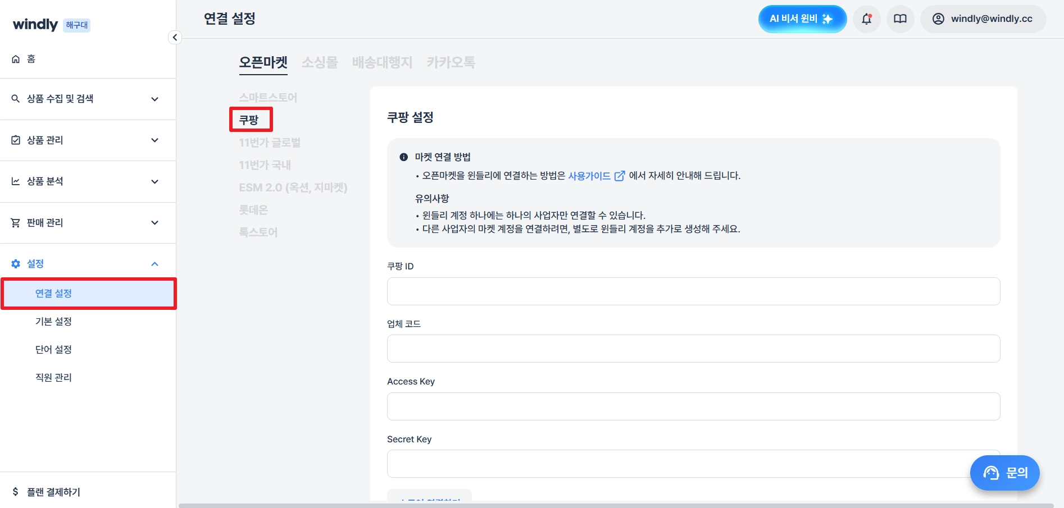Click the headset icon on 문의 button
1064x508 pixels.
[x=992, y=473]
